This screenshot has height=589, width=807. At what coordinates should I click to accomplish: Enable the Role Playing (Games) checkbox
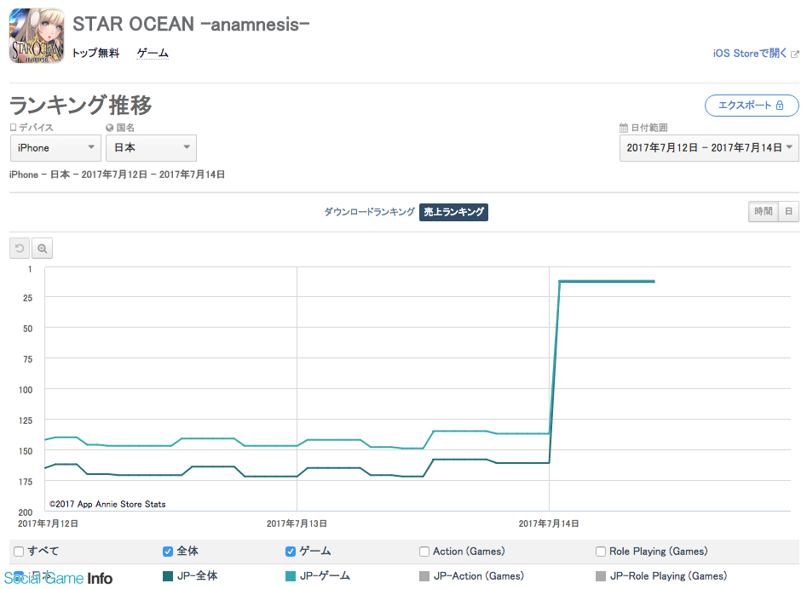pos(601,552)
